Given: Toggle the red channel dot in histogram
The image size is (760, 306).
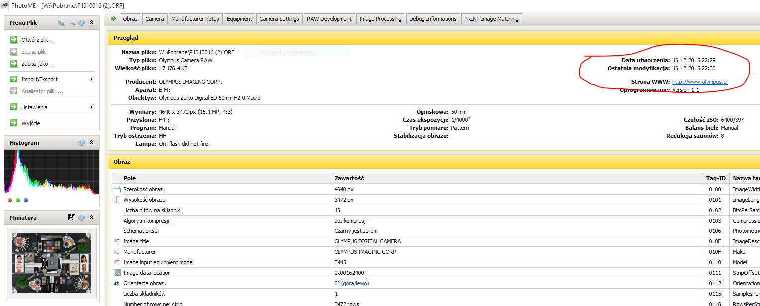Looking at the screenshot, I should click(10, 200).
